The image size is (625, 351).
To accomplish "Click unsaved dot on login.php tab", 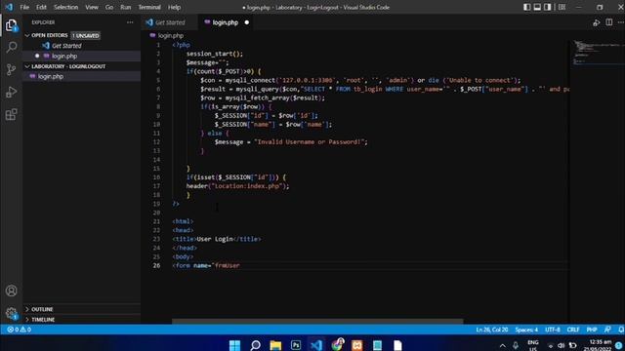I will pos(247,22).
